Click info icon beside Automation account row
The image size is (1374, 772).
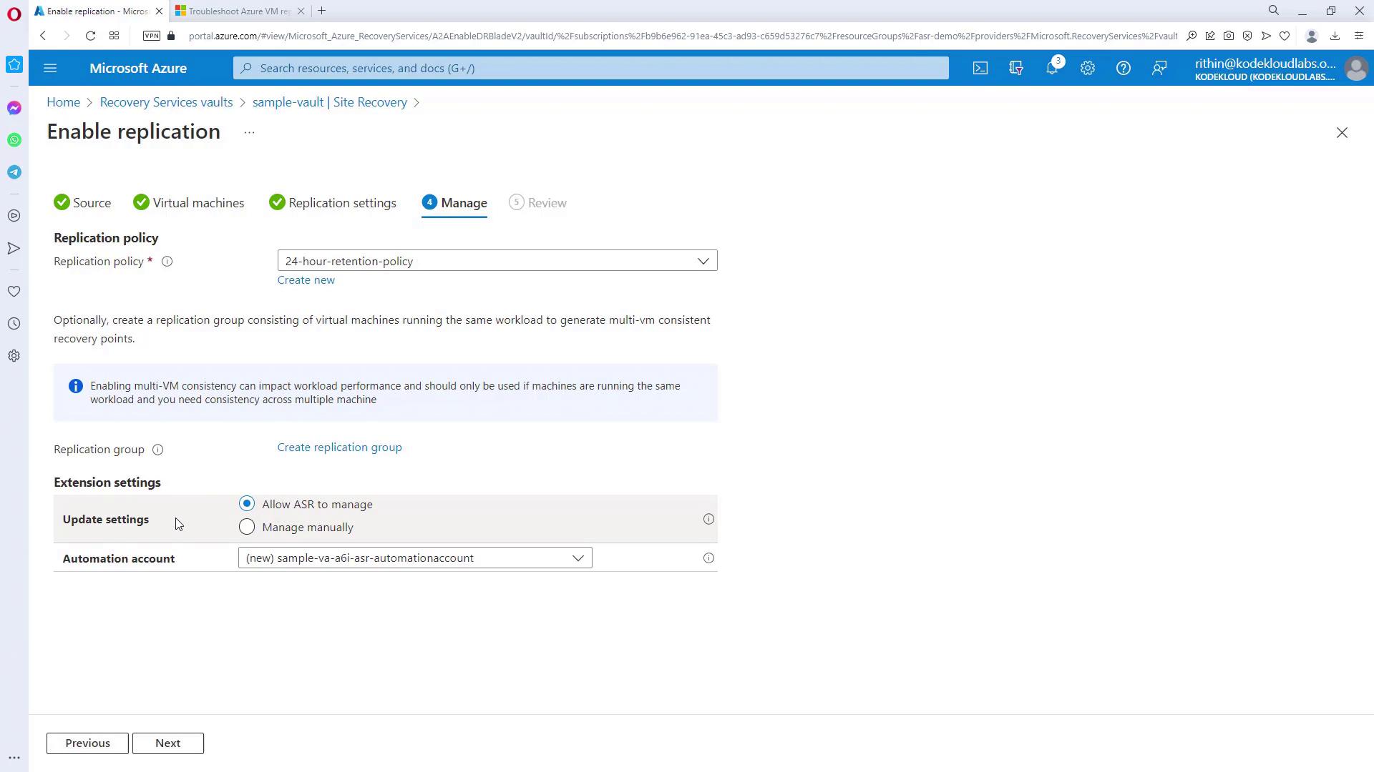point(708,558)
